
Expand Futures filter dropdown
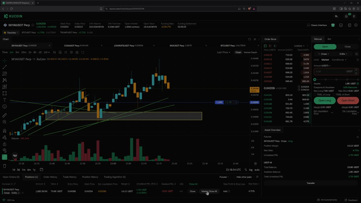[x=224, y=177]
